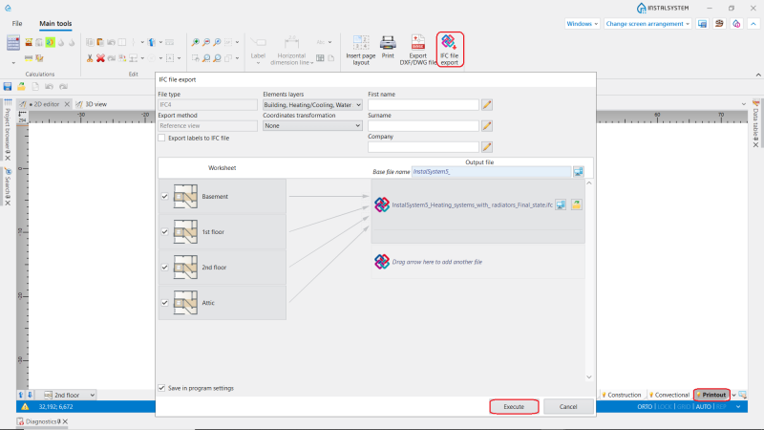This screenshot has width=764, height=430.
Task: Click the floor-down arrow icon at bottom left
Action: pyautogui.click(x=30, y=395)
